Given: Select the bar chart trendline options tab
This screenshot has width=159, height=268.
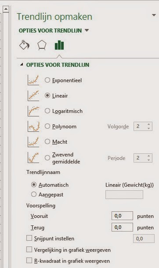Looking at the screenshot, I should [x=59, y=45].
